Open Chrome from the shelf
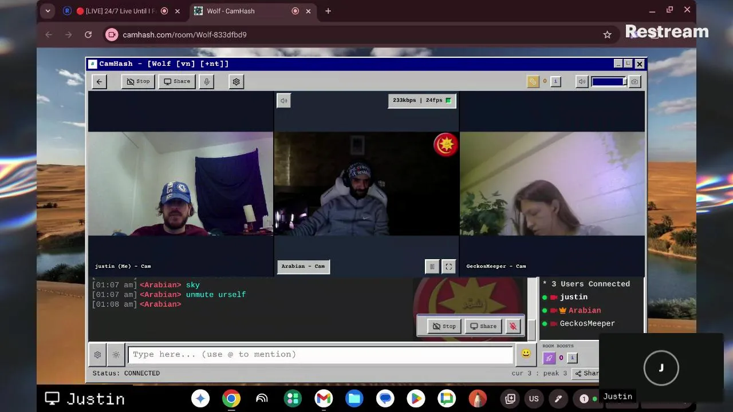The image size is (733, 412). tap(231, 398)
